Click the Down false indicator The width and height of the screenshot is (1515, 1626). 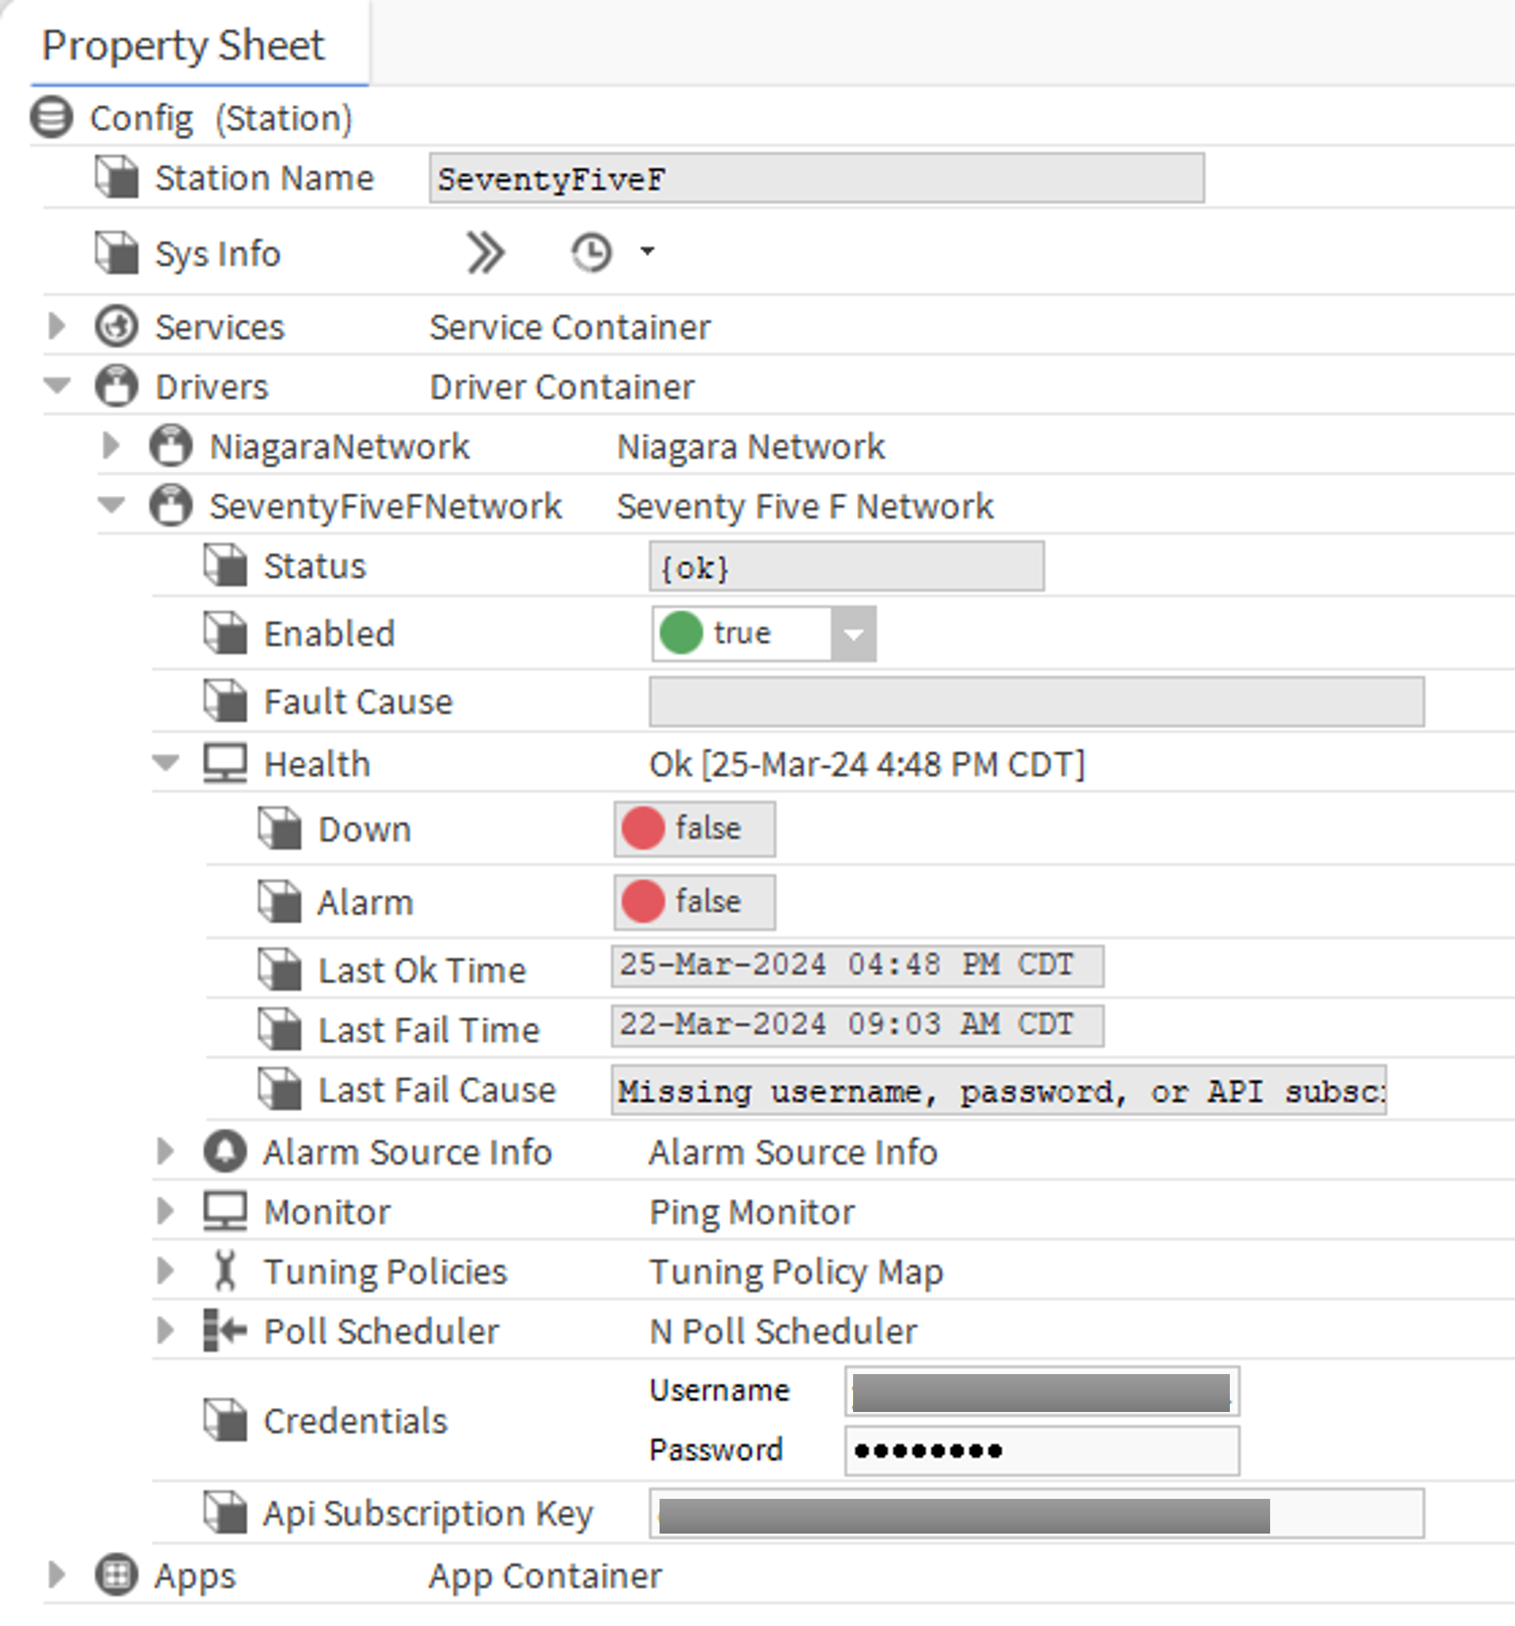click(x=694, y=829)
